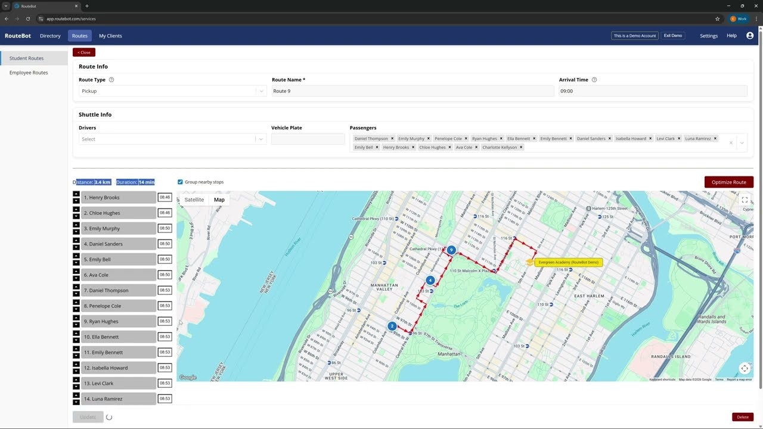The width and height of the screenshot is (763, 429).
Task: Click Evergreen Academy map label
Action: 568,262
